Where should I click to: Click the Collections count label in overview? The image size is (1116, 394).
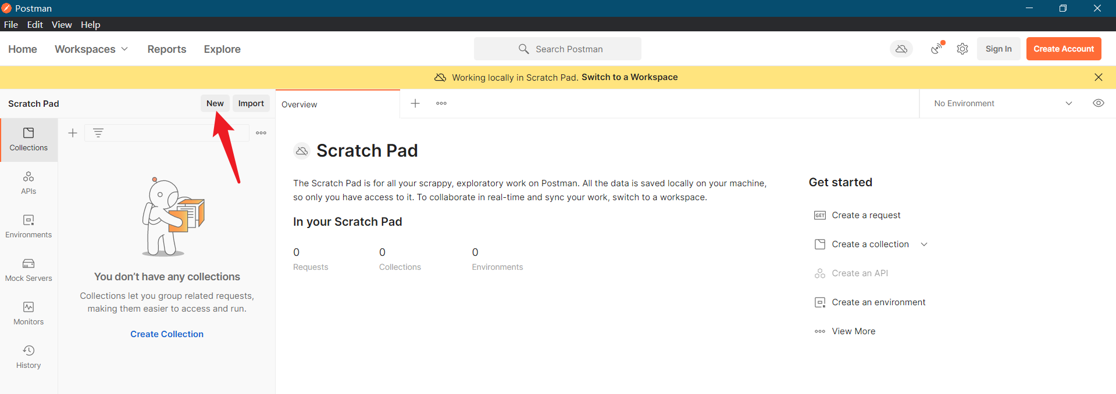pyautogui.click(x=400, y=267)
